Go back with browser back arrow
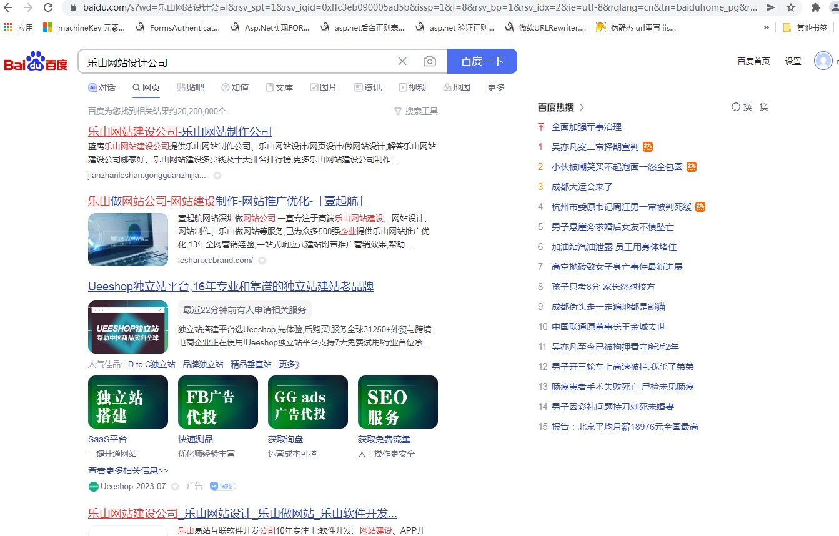Image resolution: width=839 pixels, height=536 pixels. 9,7
